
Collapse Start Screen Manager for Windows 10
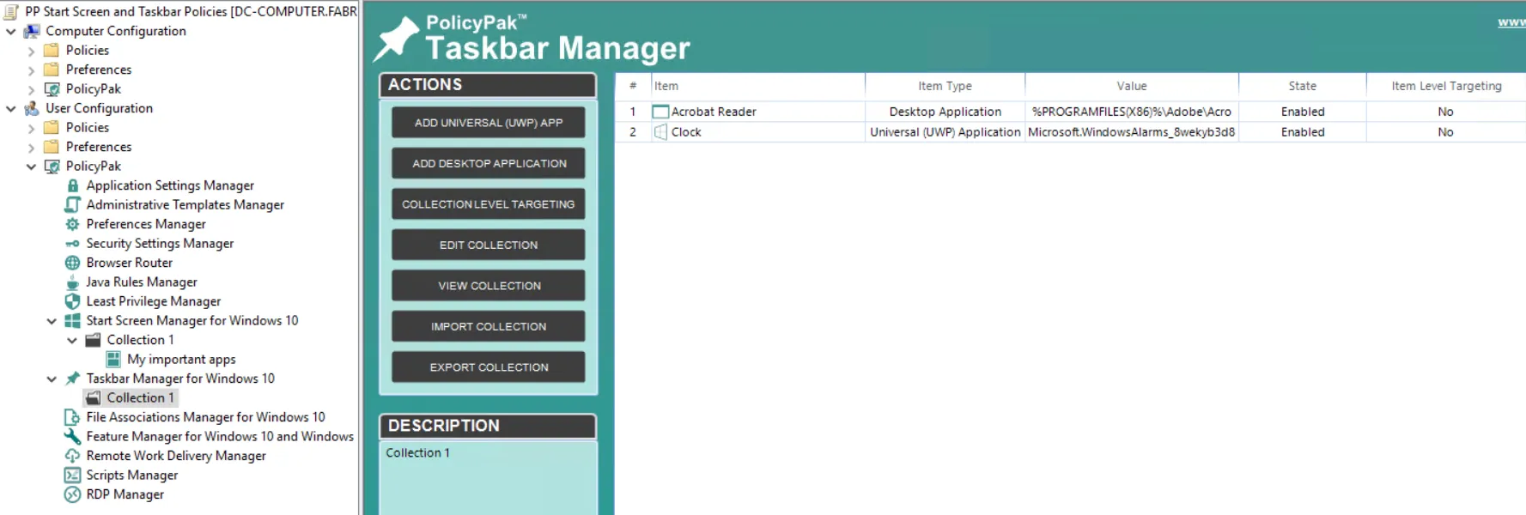(52, 321)
